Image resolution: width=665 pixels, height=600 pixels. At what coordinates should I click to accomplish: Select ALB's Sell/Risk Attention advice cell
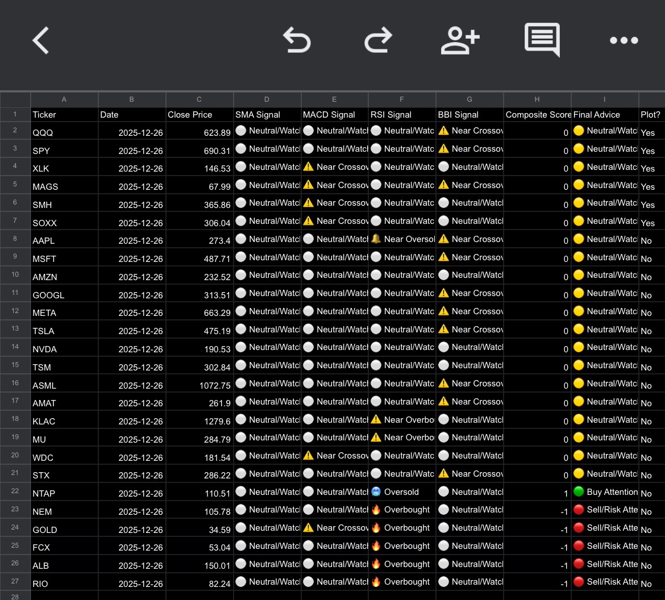[604, 564]
